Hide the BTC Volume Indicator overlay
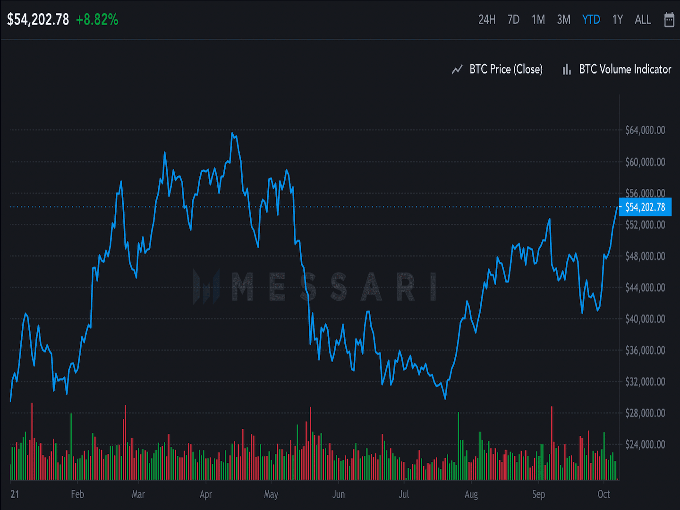The height and width of the screenshot is (510, 680). pyautogui.click(x=625, y=69)
